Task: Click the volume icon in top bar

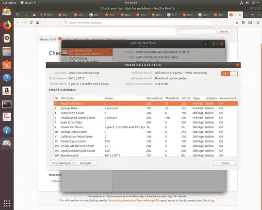Action: [x=247, y=3]
